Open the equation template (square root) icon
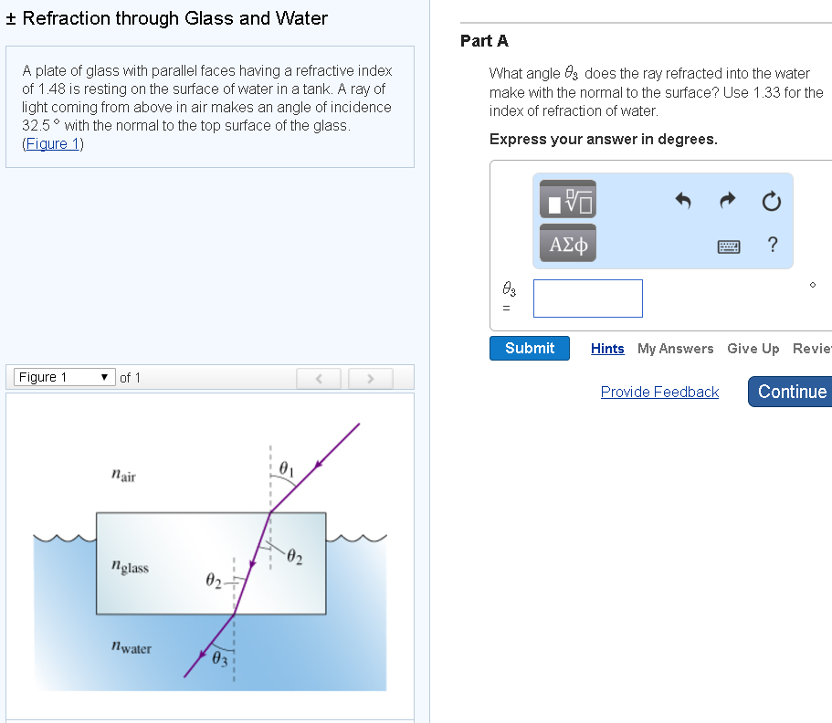The height and width of the screenshot is (723, 832). tap(567, 199)
